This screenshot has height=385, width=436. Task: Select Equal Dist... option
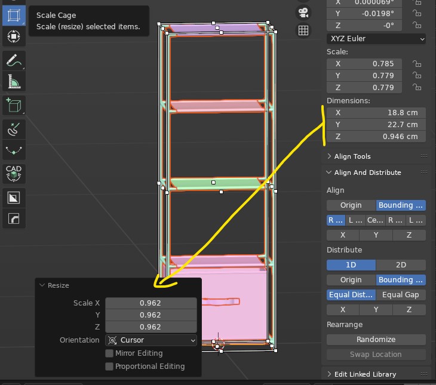pos(351,295)
